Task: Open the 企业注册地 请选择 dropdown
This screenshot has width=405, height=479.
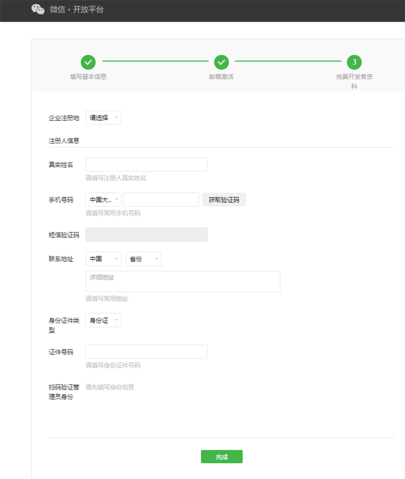Action: pos(103,117)
